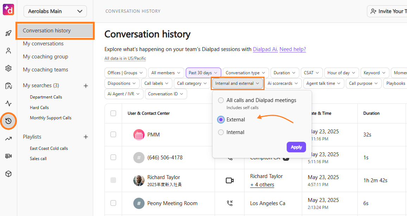Click the (646) 506-4178 hash avatar
This screenshot has width=407, height=216.
(139, 158)
